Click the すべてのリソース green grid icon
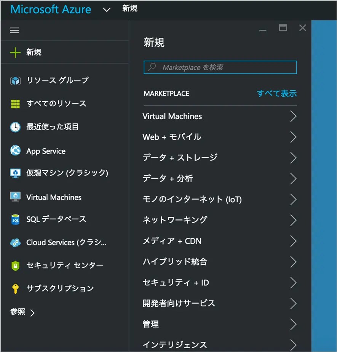Viewport: 337px width, 352px height. 15,104
